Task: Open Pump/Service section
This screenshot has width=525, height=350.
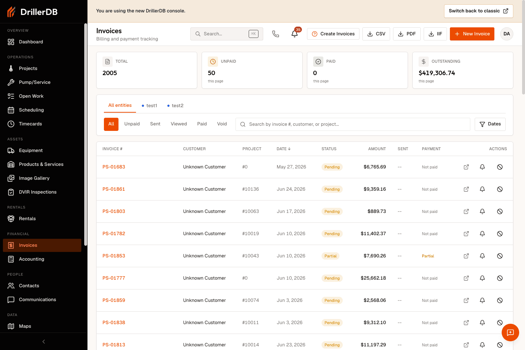Action: pos(42,82)
